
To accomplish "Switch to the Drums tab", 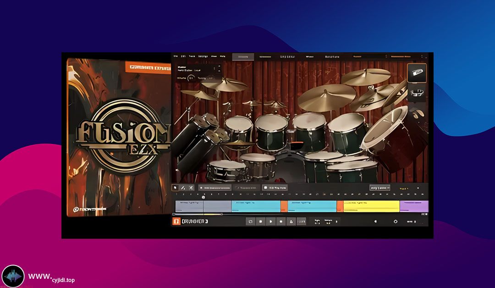I will [x=242, y=57].
